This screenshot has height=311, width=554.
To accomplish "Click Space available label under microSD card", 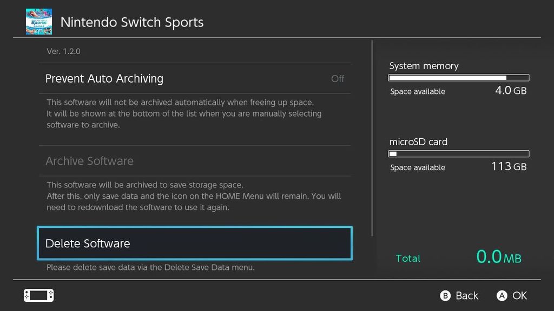I will pos(418,167).
